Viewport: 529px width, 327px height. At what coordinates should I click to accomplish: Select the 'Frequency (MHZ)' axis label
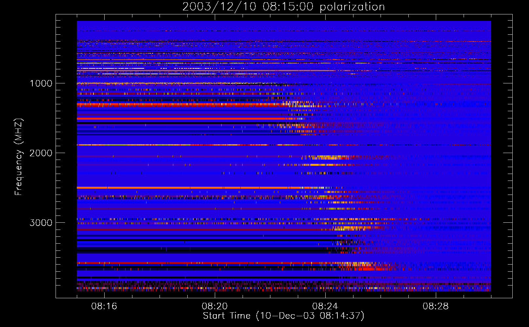tap(19, 157)
